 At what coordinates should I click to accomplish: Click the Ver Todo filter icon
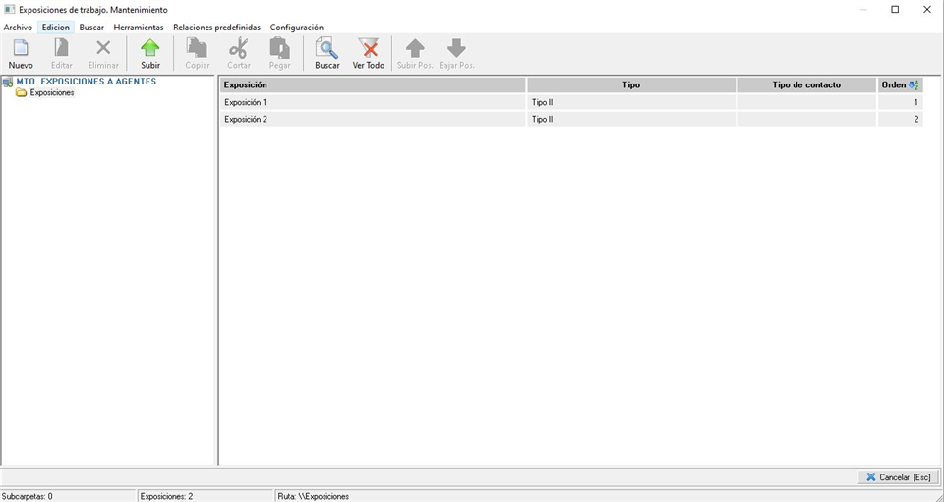click(369, 49)
